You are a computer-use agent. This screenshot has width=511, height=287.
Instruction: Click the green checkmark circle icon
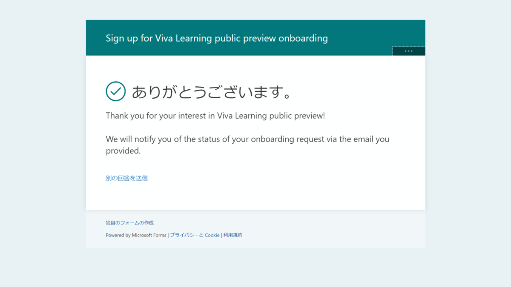[x=116, y=91]
